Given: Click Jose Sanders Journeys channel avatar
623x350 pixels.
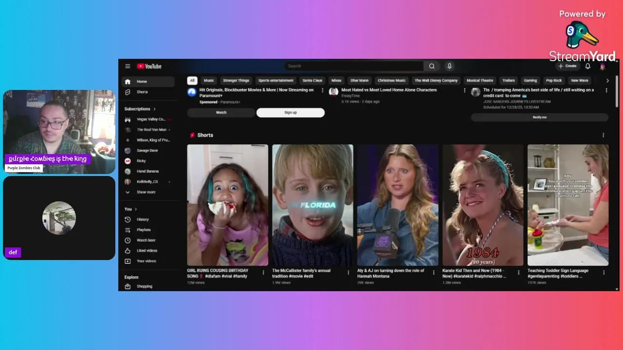Looking at the screenshot, I should 475,91.
